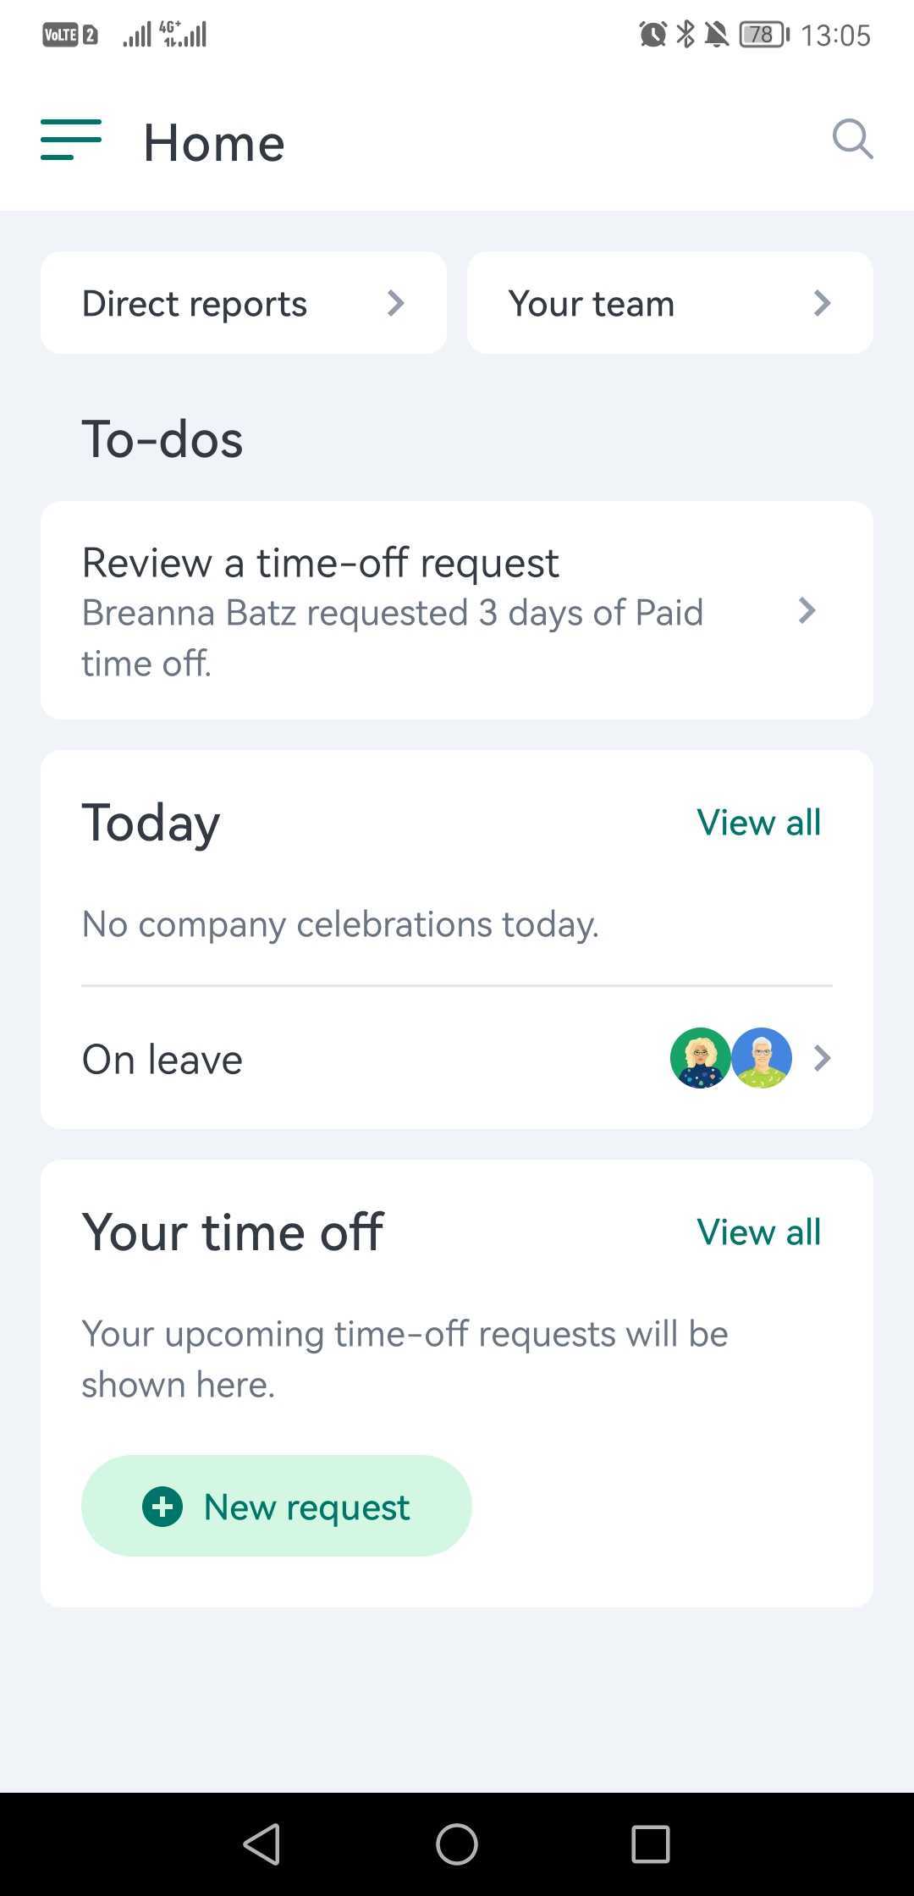914x1896 pixels.
Task: Open the hamburger navigation menu
Action: click(x=71, y=140)
